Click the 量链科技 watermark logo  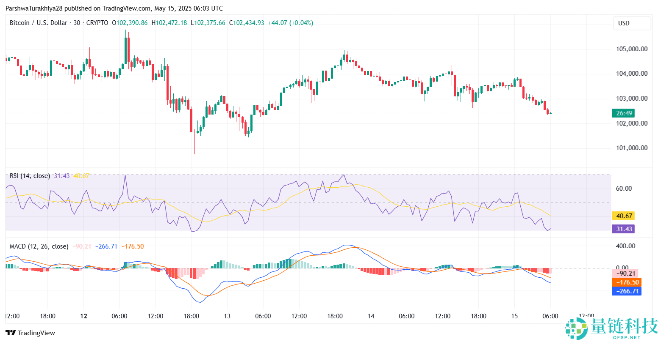coord(610,328)
